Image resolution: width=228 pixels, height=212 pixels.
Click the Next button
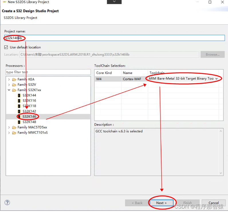click(161, 203)
